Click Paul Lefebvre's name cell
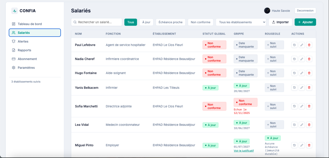This screenshot has width=329, height=158. [85, 45]
